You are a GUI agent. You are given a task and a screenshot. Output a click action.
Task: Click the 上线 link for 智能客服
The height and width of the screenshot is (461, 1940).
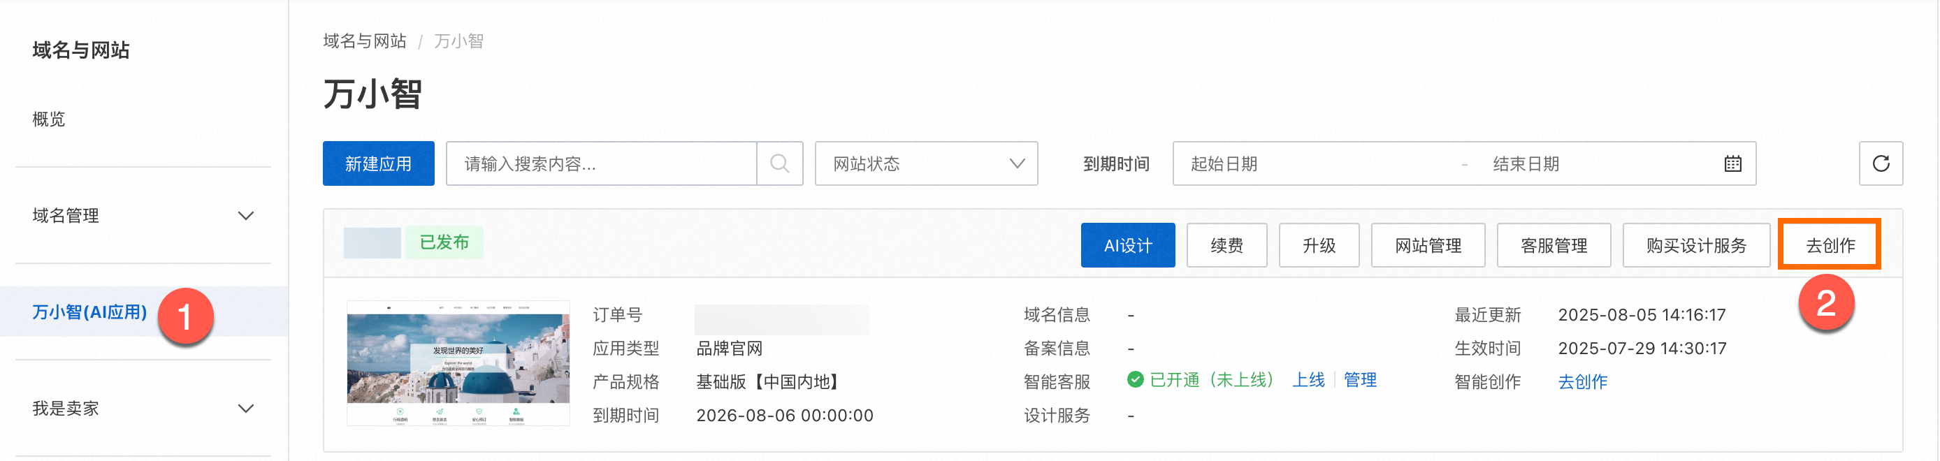point(1308,381)
